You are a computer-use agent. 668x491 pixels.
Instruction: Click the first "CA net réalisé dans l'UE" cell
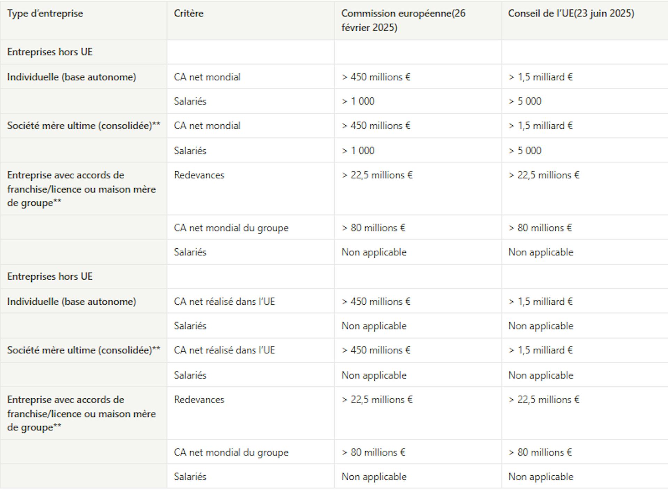[224, 302]
